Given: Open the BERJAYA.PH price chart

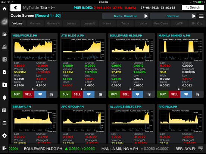Looking at the screenshot, I should coord(34,121).
